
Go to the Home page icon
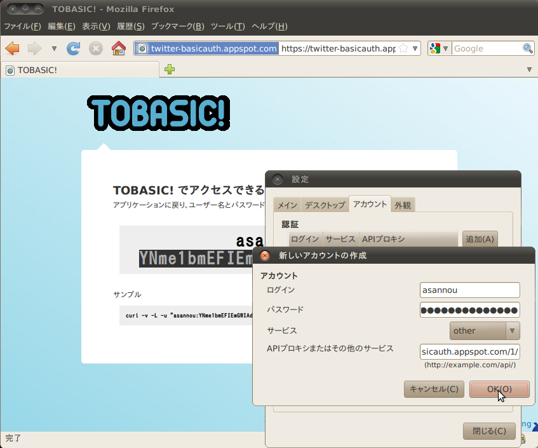(119, 48)
